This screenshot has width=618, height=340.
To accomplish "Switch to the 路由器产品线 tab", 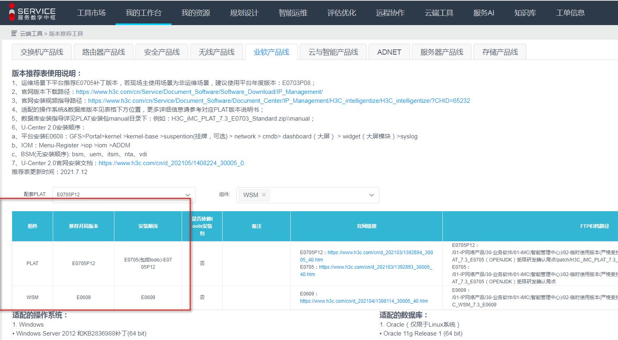I will pos(103,52).
